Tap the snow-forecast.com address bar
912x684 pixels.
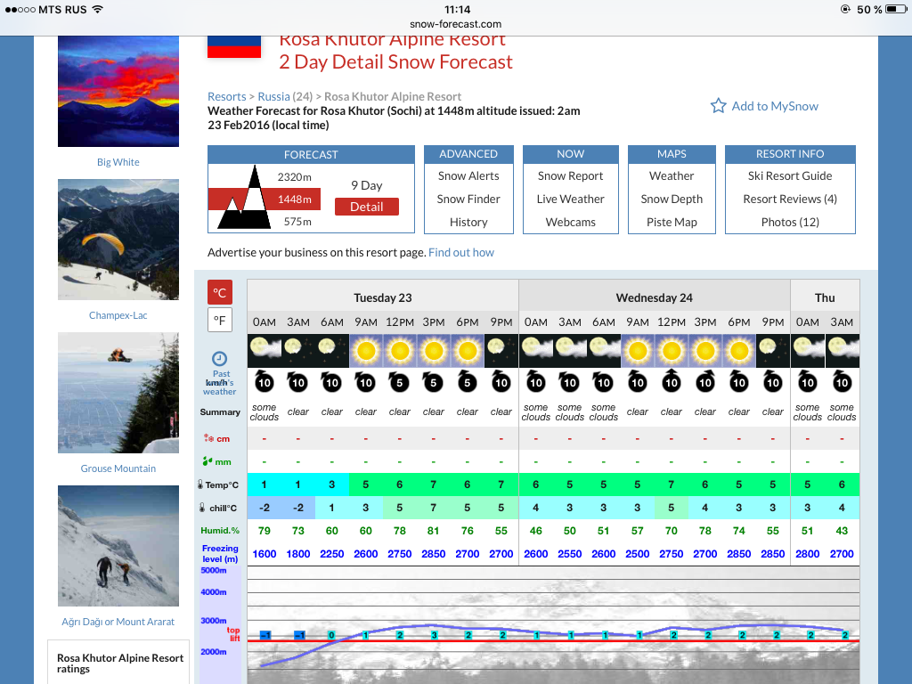pos(455,24)
